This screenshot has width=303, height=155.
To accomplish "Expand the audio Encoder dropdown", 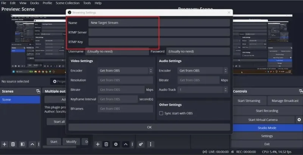I will click(203, 70).
